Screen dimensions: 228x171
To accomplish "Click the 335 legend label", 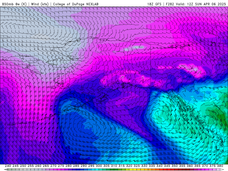I will pos(152,166).
